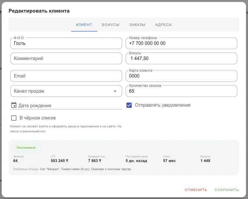Click the Email input field
248x199 pixels.
point(66,76)
